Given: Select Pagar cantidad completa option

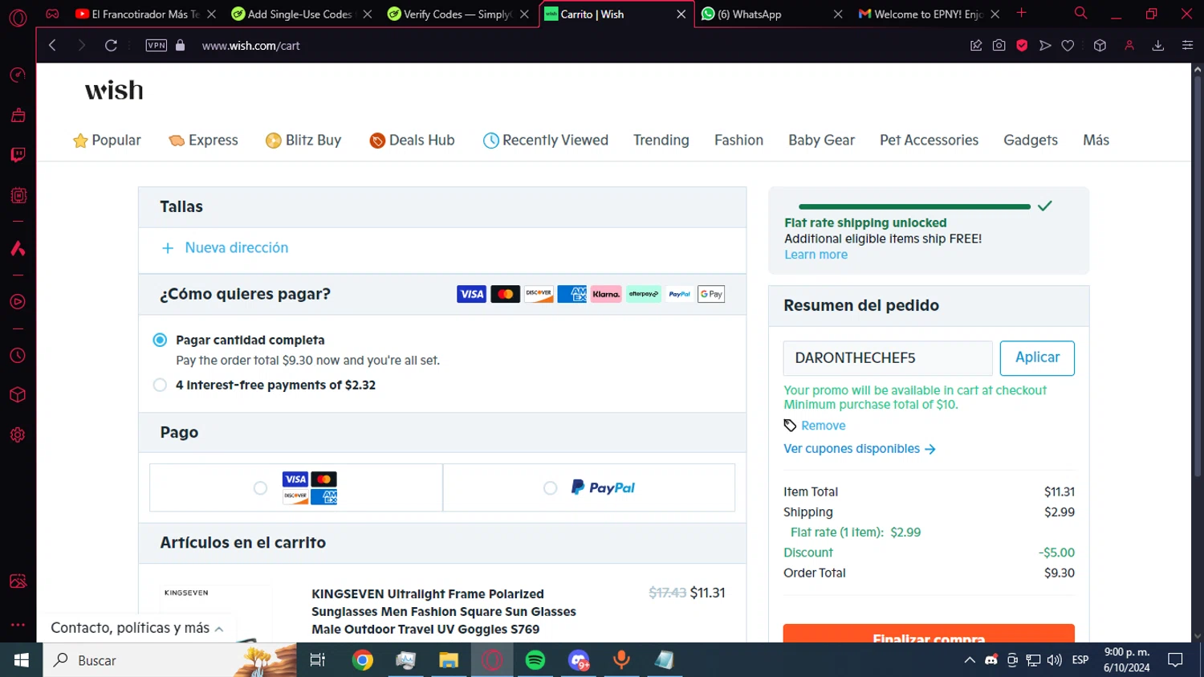Looking at the screenshot, I should 160,340.
